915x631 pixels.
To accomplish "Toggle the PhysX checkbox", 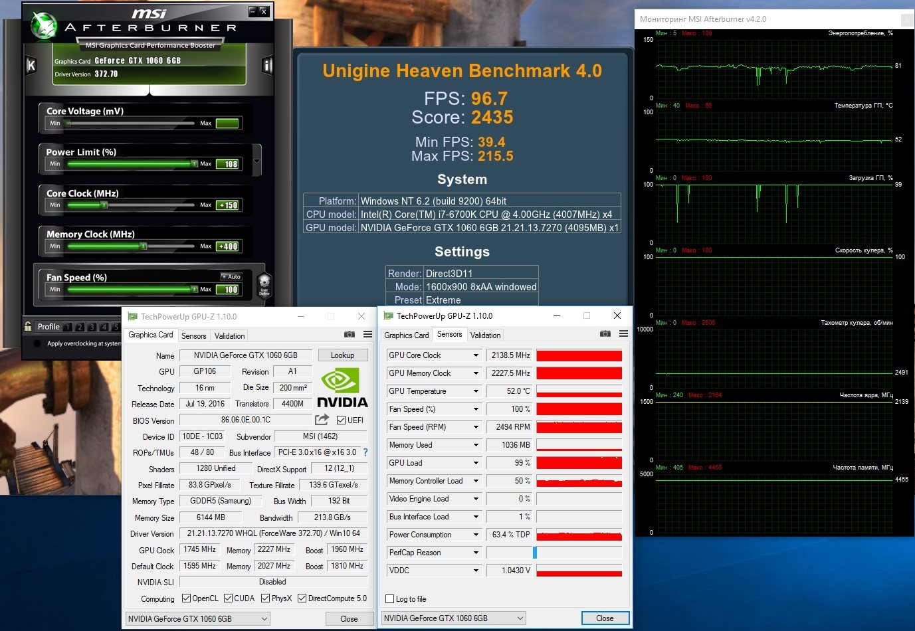I will pos(266,598).
